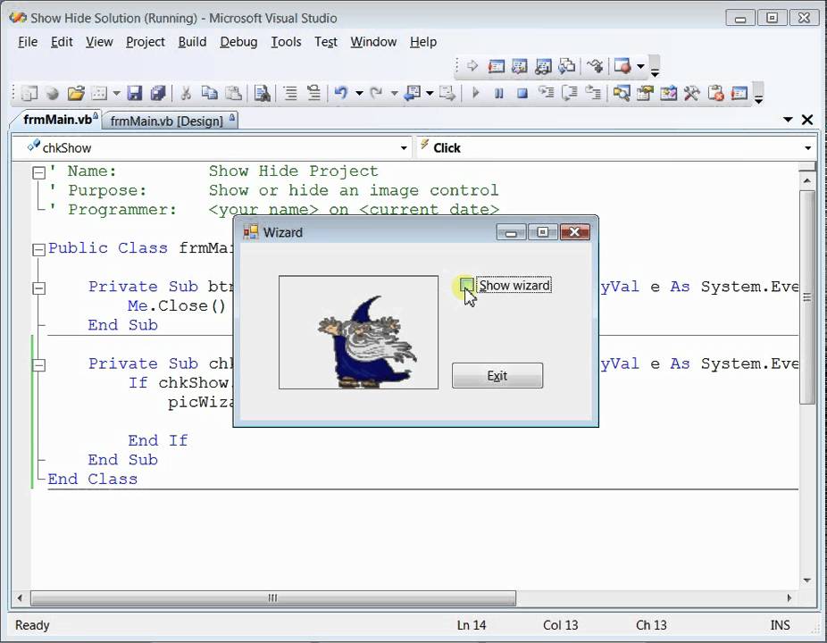The height and width of the screenshot is (643, 827).
Task: Open the File menu
Action: coord(28,42)
